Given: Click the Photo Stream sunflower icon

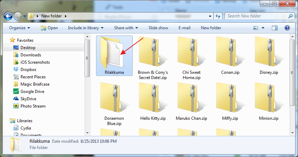Looking at the screenshot, I should (16, 106).
